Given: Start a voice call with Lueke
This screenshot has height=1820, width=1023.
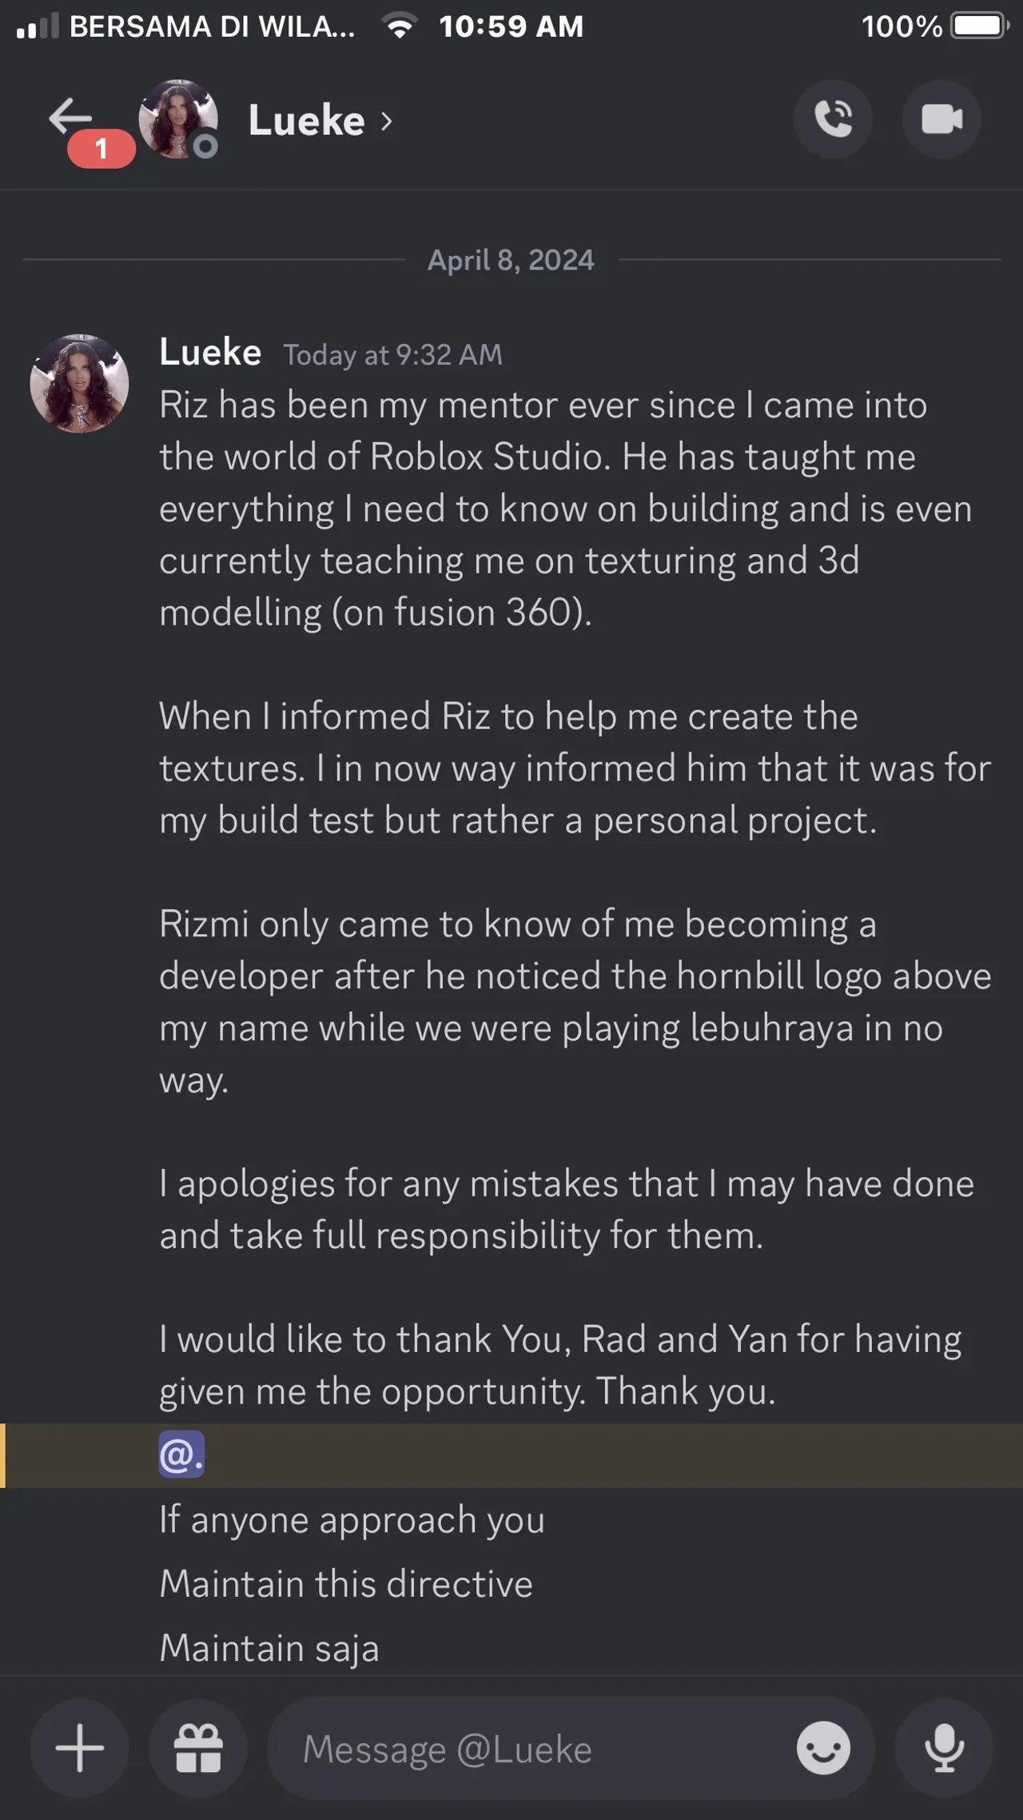Looking at the screenshot, I should [x=832, y=119].
